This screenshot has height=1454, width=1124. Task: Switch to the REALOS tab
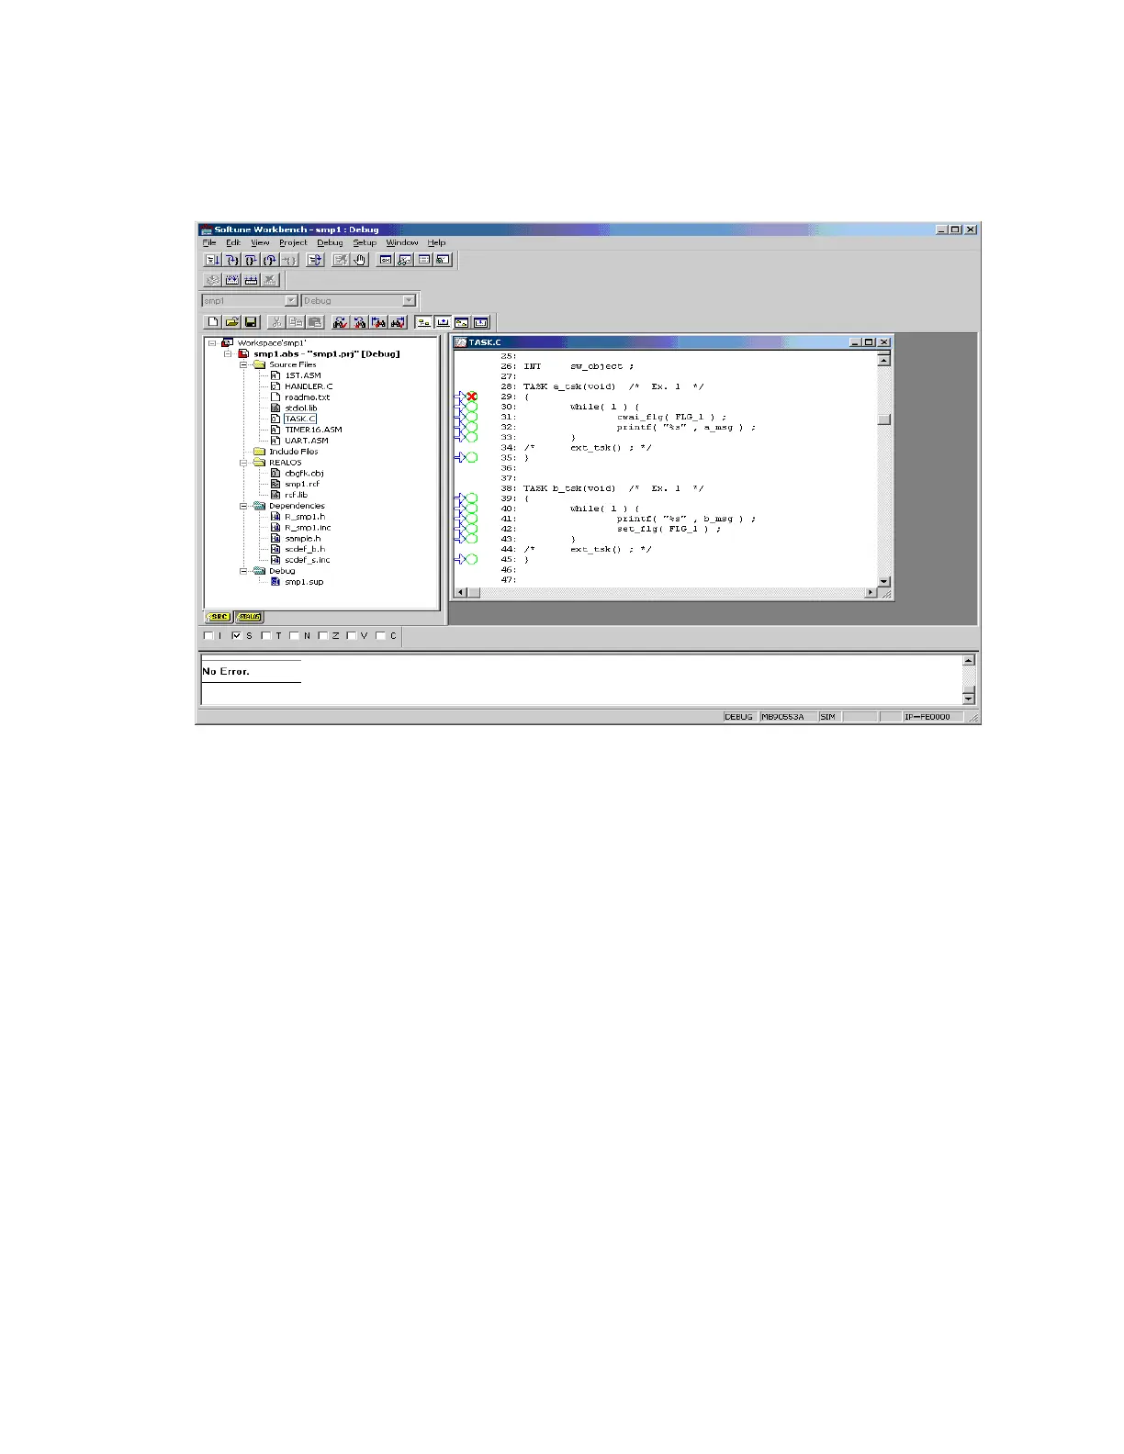click(x=248, y=617)
